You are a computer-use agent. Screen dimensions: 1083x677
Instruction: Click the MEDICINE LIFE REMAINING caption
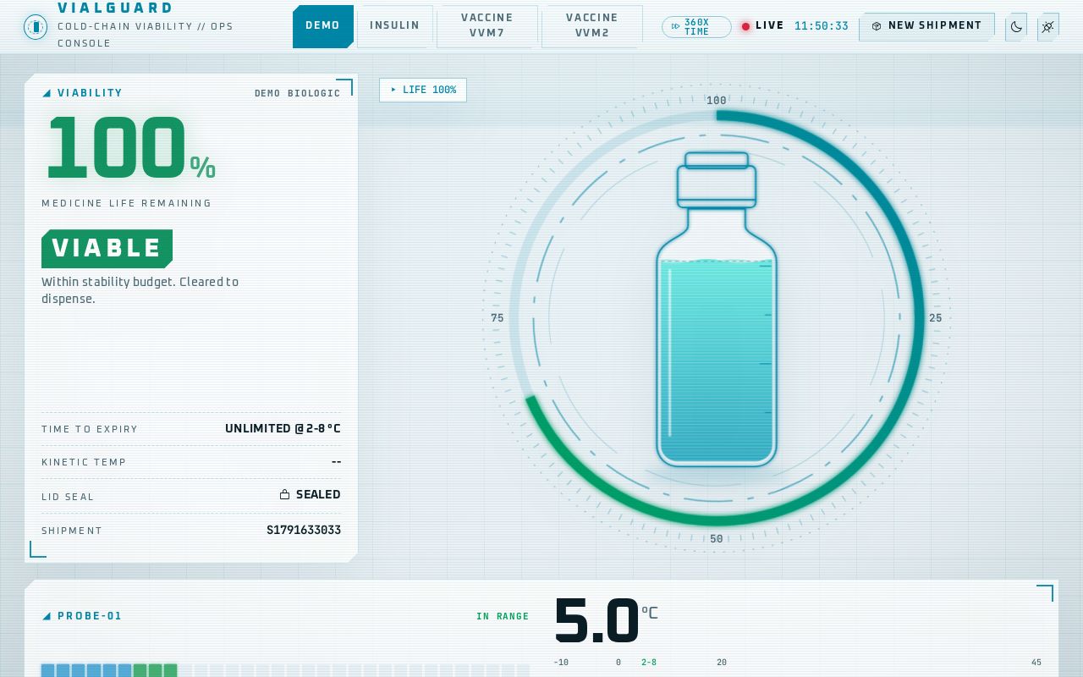click(127, 203)
